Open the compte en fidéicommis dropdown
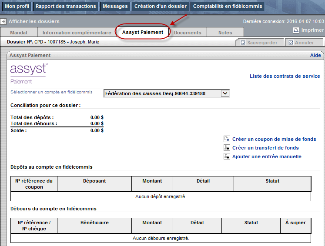325x246 pixels. pos(224,93)
